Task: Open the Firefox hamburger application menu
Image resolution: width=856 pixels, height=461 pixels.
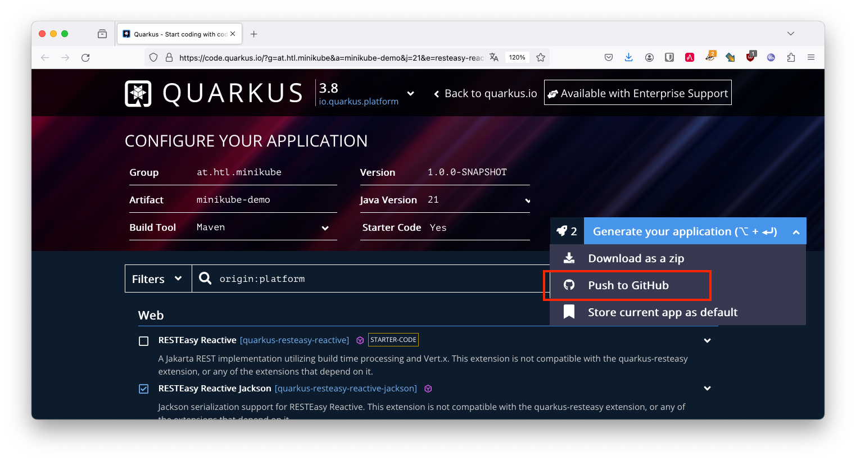Action: click(811, 57)
